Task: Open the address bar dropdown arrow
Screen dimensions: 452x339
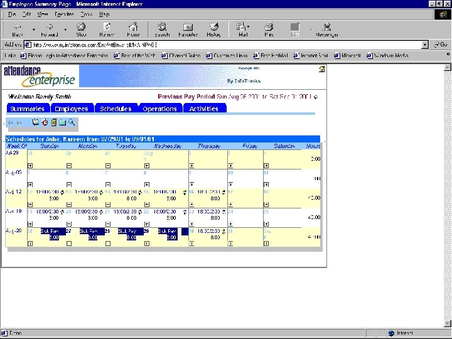Action: (x=425, y=45)
